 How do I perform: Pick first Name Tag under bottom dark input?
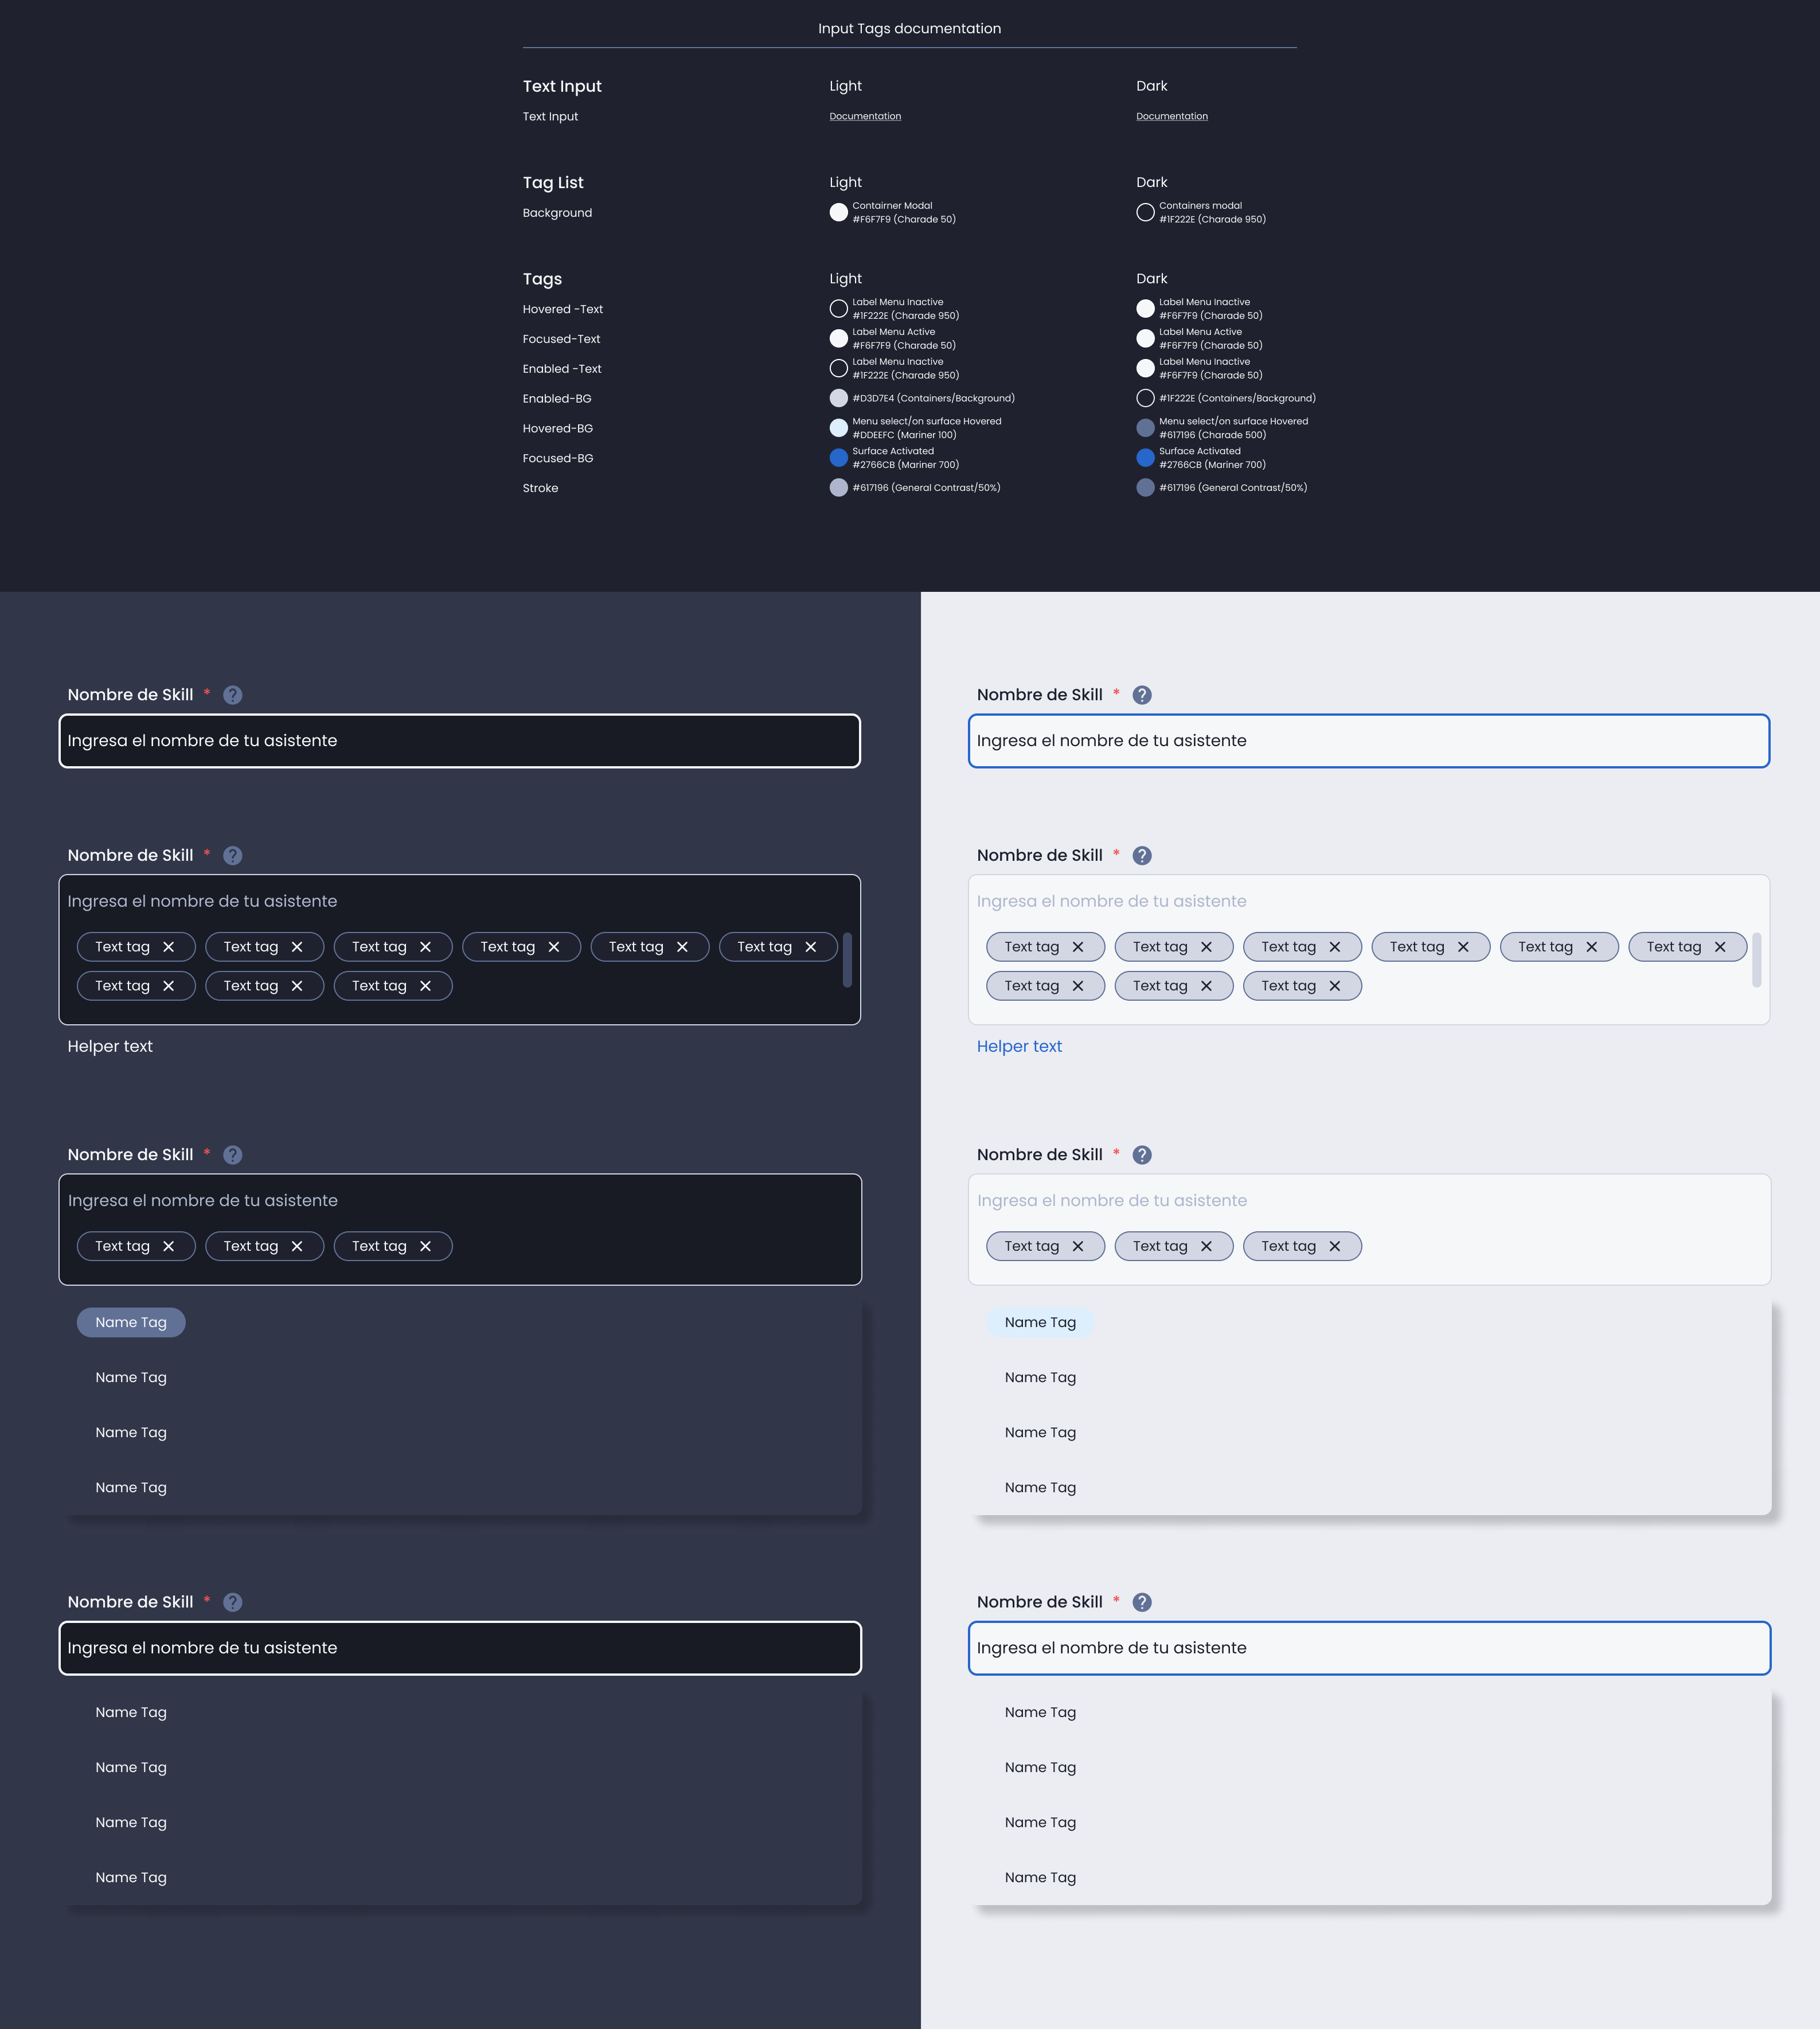(x=131, y=1712)
